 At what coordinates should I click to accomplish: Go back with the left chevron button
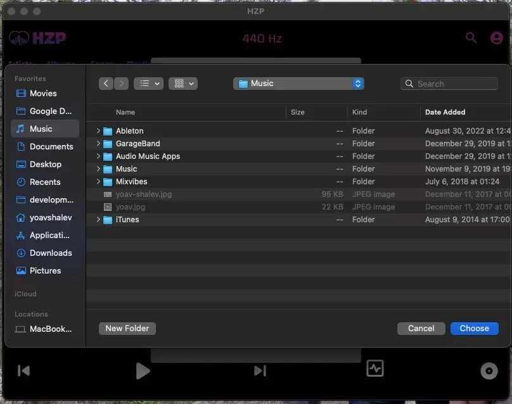pos(106,84)
